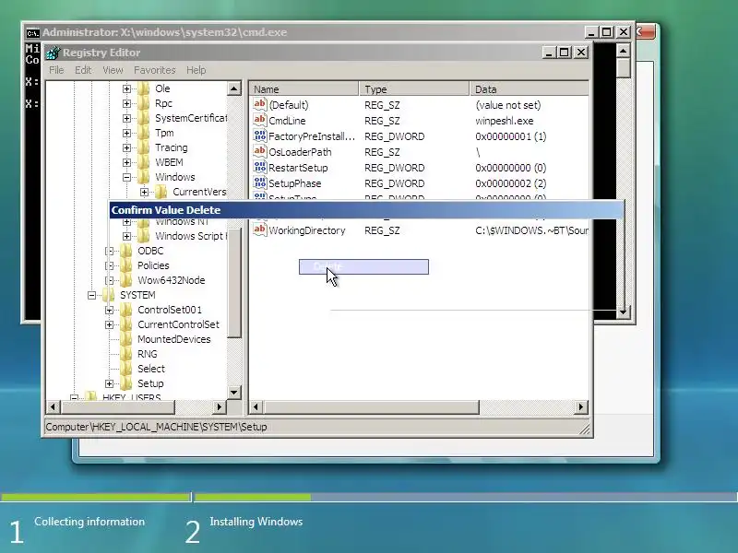738x553 pixels.
Task: Select the Ole folder icon
Action: click(x=144, y=88)
